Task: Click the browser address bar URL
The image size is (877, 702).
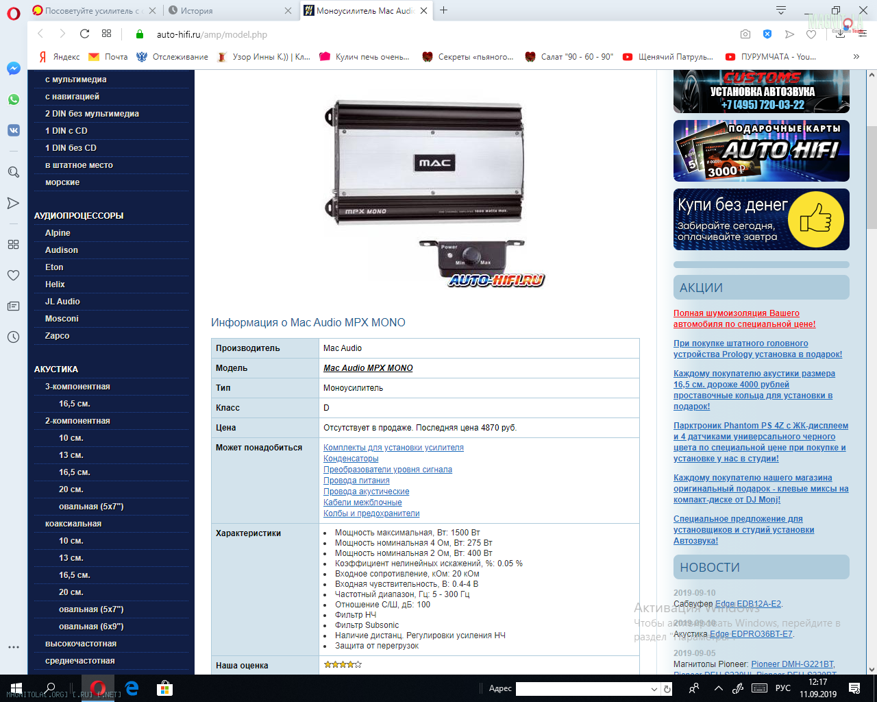Action: pos(212,34)
